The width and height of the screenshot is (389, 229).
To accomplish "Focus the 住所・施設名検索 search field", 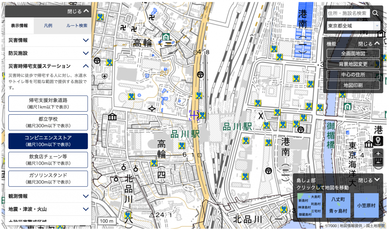I will point(348,13).
